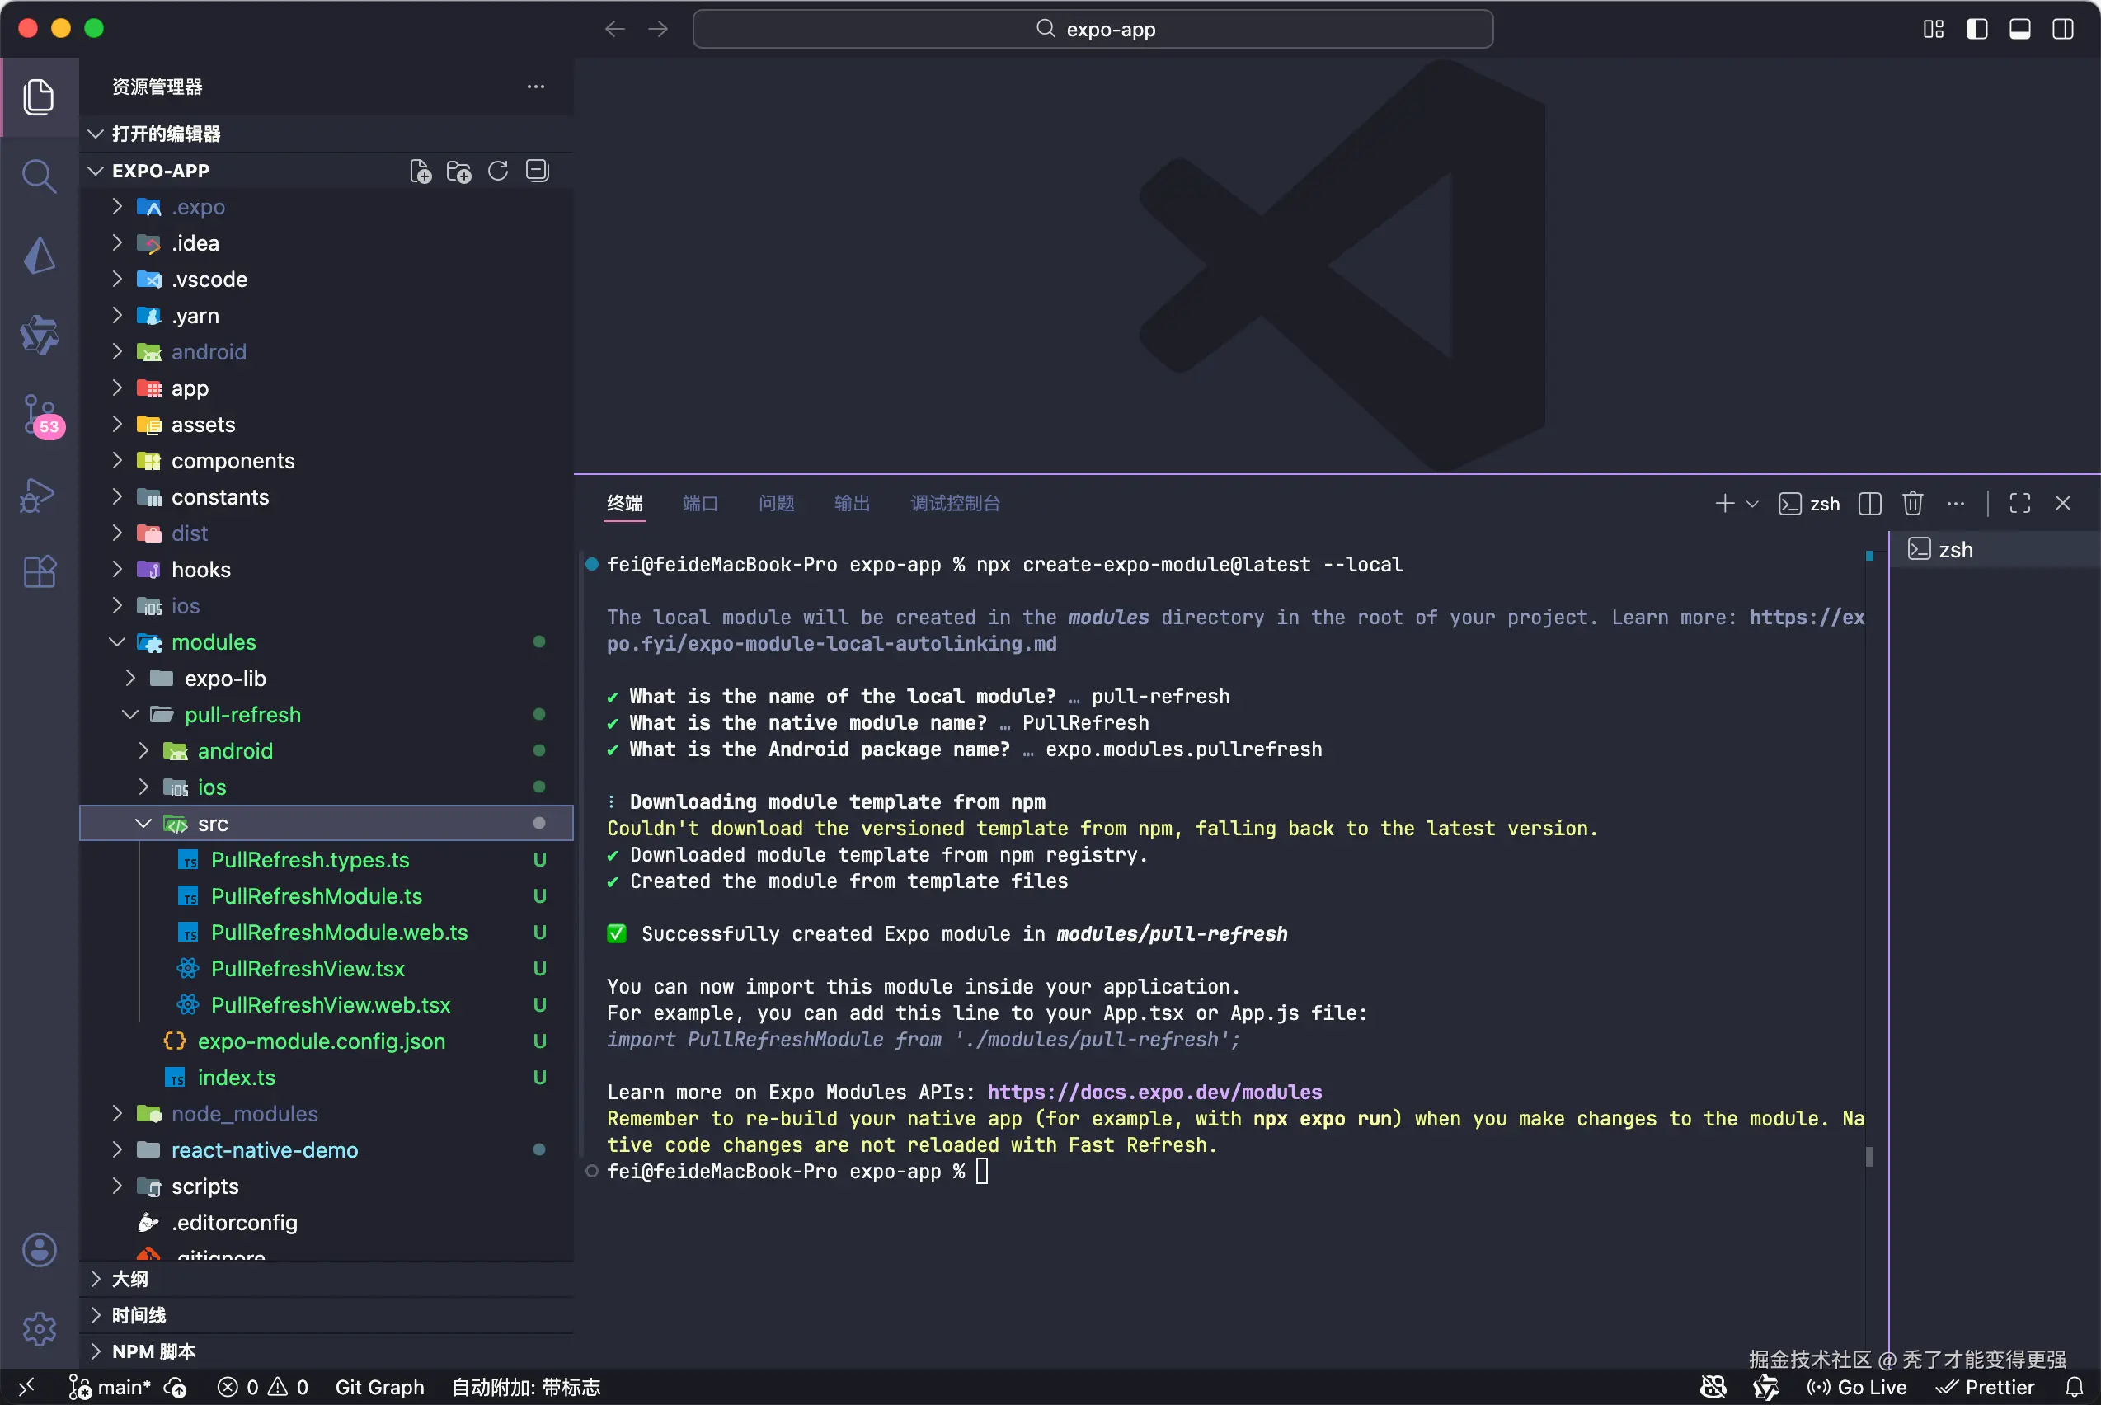
Task: Toggle primary sidebar visibility in title bar
Action: pos(1977,29)
